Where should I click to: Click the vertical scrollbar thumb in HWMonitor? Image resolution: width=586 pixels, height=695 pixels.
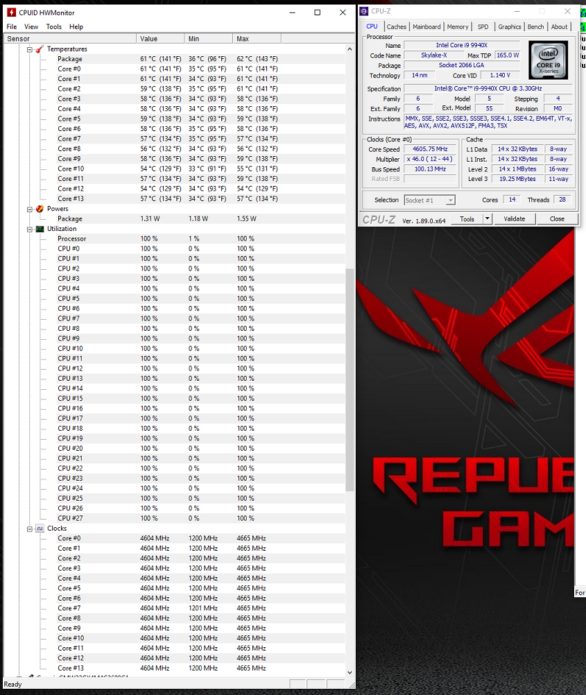350,379
